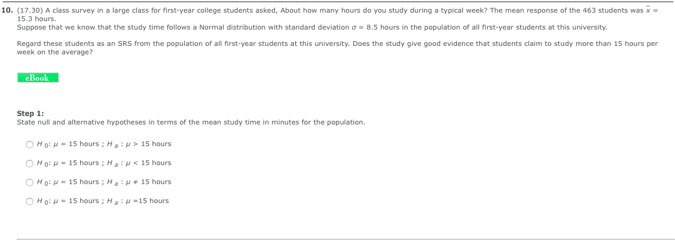675x240 pixels.
Task: Select radio button for Ha: μ > 15 hours
Action: pos(30,145)
